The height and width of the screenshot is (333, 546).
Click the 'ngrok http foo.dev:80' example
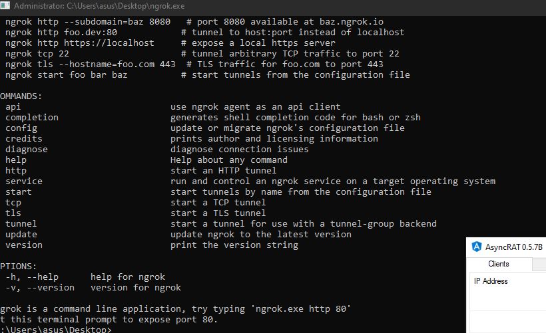61,33
